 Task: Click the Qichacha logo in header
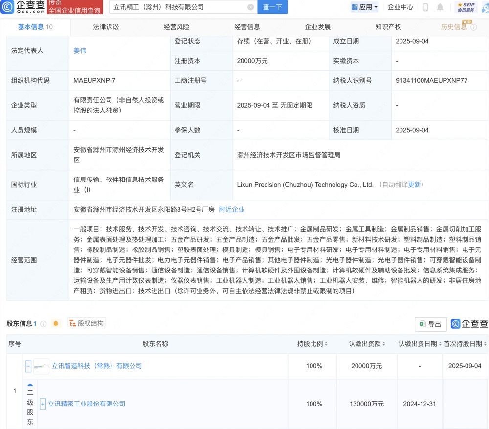tap(23, 7)
